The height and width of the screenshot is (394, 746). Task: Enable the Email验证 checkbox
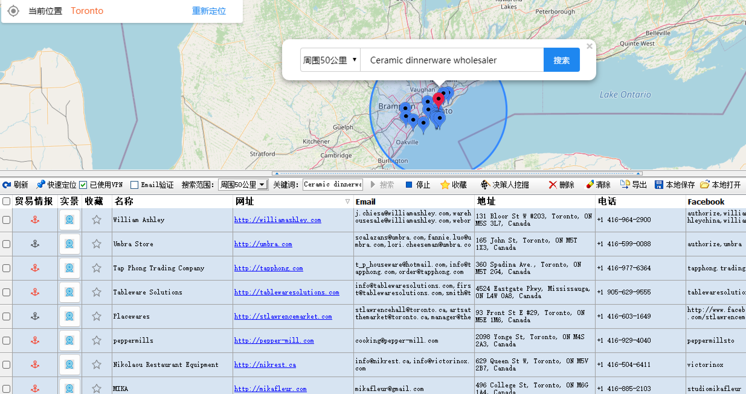pyautogui.click(x=134, y=185)
